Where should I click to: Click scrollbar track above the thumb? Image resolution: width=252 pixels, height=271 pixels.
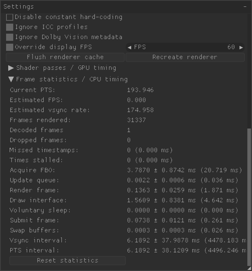[x=249, y=71]
